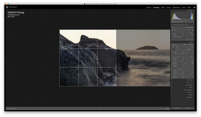Go to the Book module
Image resolution: width=201 pixels, height=117 pixels.
point(169,8)
